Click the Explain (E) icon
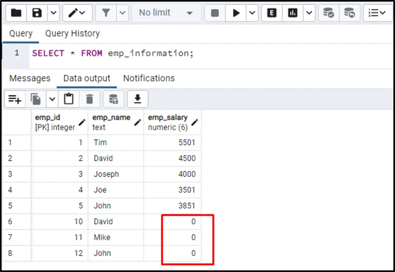The image size is (395, 272). pos(272,13)
